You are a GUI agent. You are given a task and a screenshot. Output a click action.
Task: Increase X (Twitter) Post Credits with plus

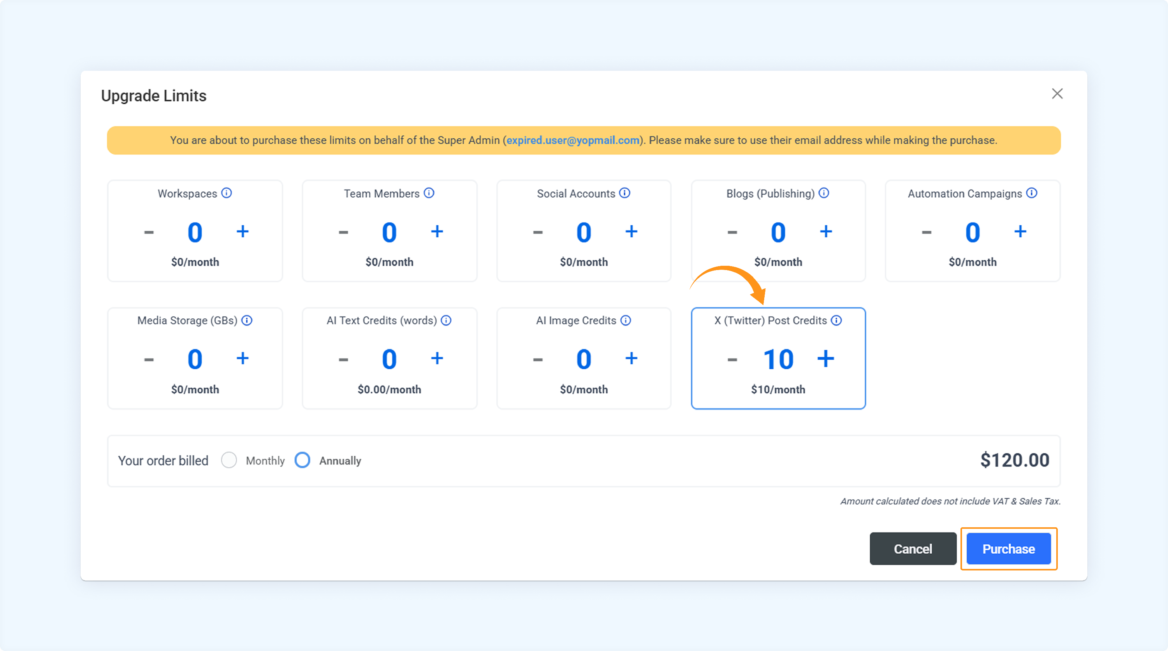coord(826,358)
